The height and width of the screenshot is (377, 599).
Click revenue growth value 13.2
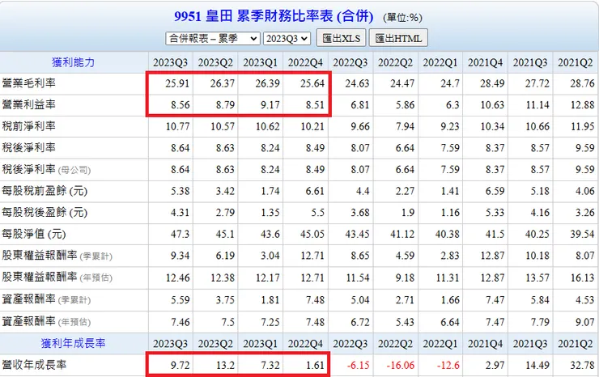pyautogui.click(x=225, y=366)
